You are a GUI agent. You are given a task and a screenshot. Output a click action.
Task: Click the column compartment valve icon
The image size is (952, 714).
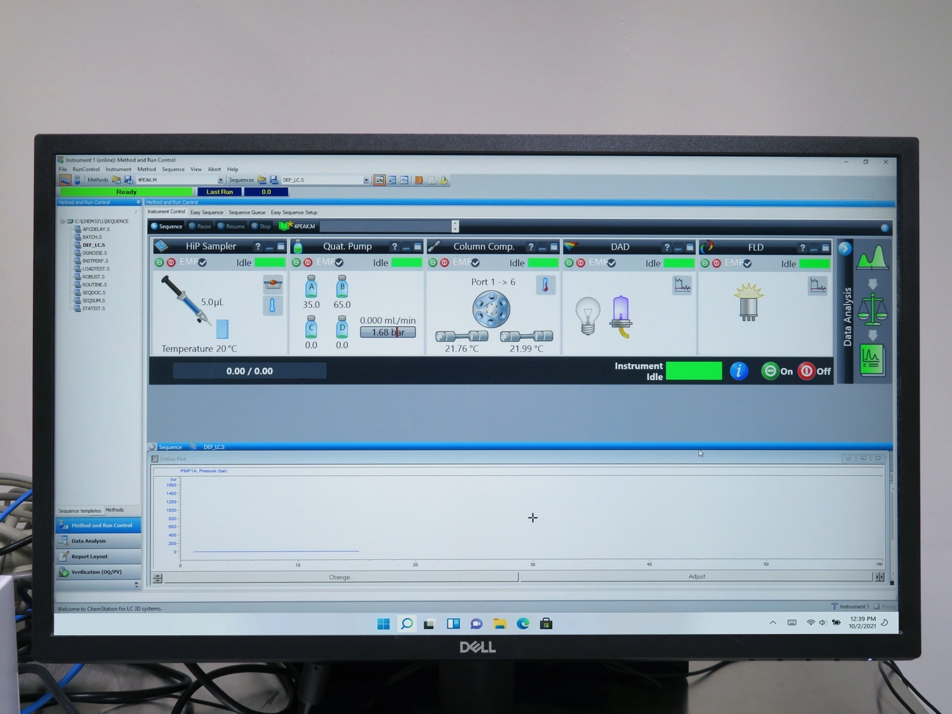(491, 309)
